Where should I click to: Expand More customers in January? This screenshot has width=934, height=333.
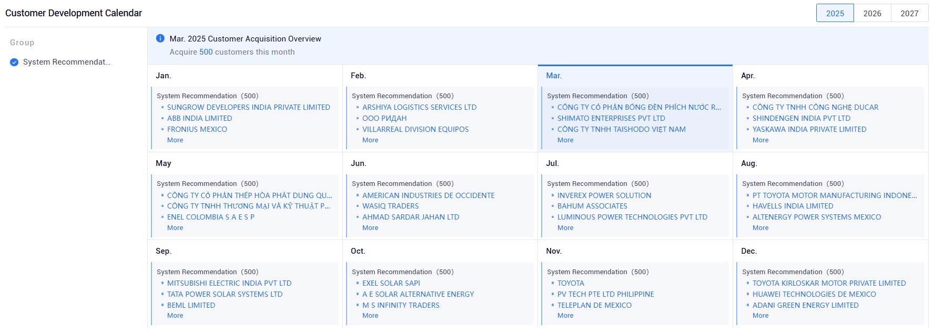point(175,140)
